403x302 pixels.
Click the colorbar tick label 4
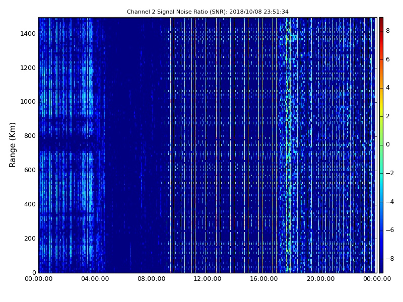coord(388,88)
